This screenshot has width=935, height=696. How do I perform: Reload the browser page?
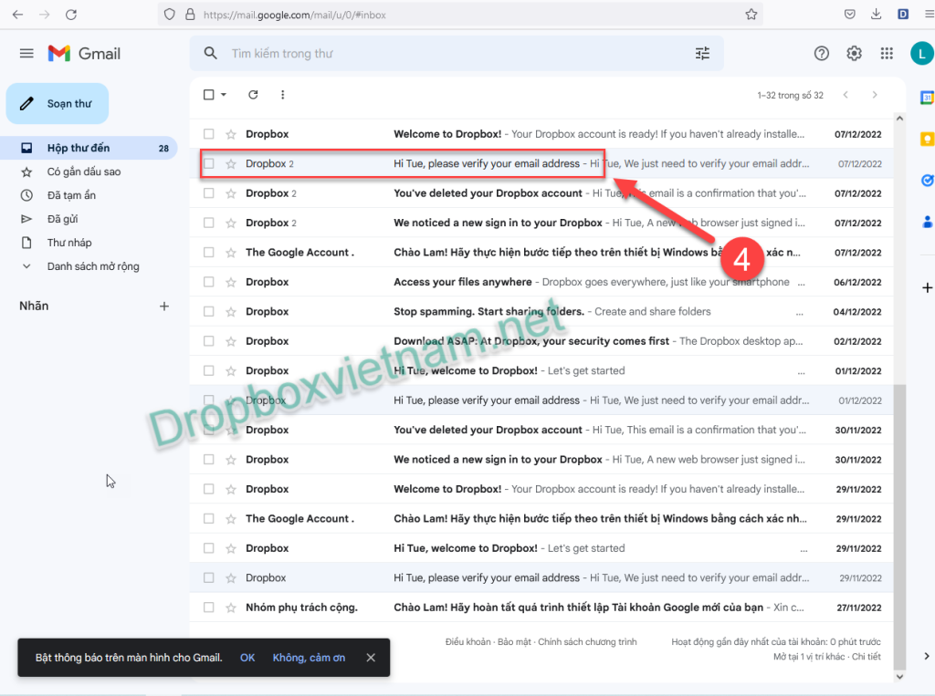click(x=71, y=15)
